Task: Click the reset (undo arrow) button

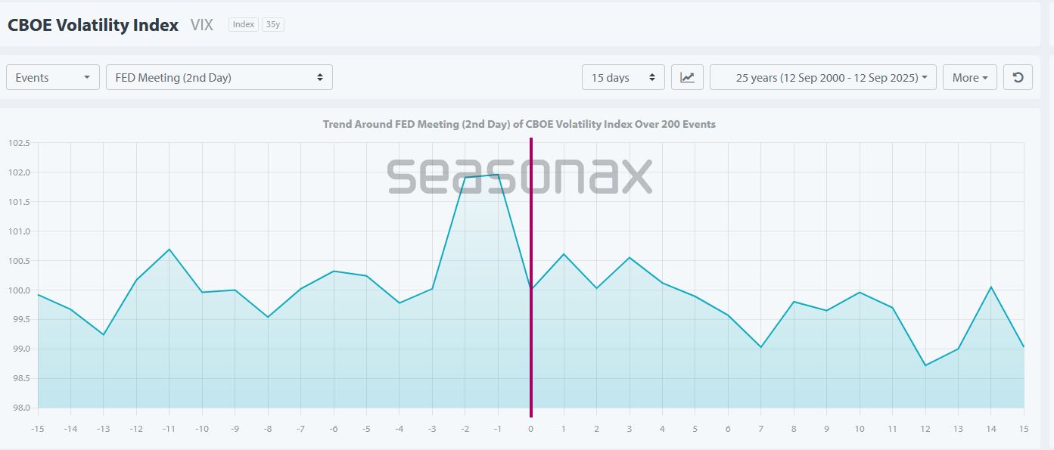Action: tap(1018, 77)
